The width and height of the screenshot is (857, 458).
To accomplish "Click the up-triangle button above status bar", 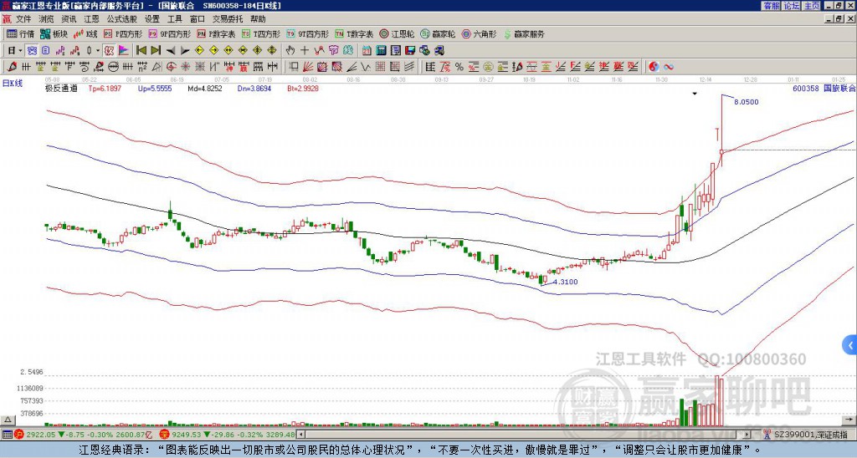I will 8,420.
